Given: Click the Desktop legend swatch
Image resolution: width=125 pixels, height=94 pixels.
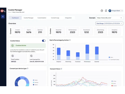Looking at the screenshot, I should click(33, 82).
